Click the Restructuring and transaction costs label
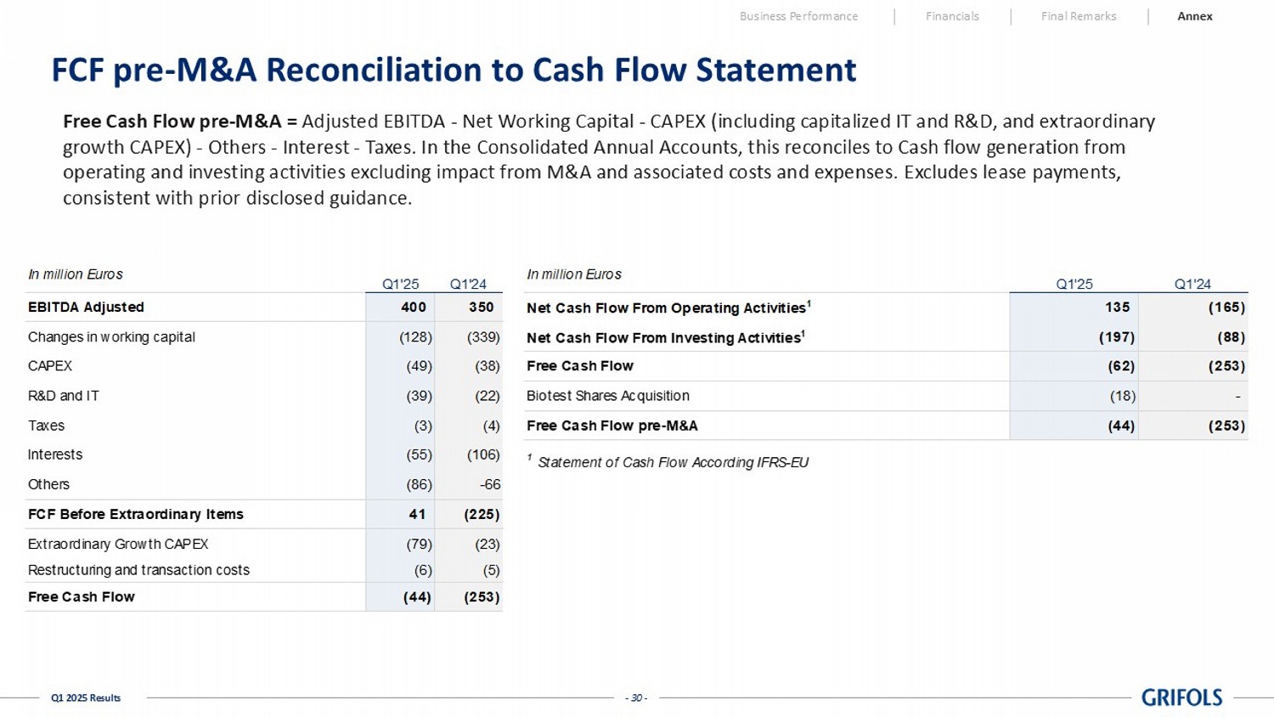 click(x=138, y=570)
